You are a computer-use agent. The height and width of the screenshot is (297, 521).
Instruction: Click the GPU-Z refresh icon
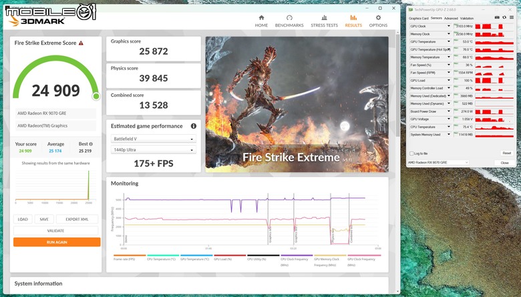click(x=504, y=17)
